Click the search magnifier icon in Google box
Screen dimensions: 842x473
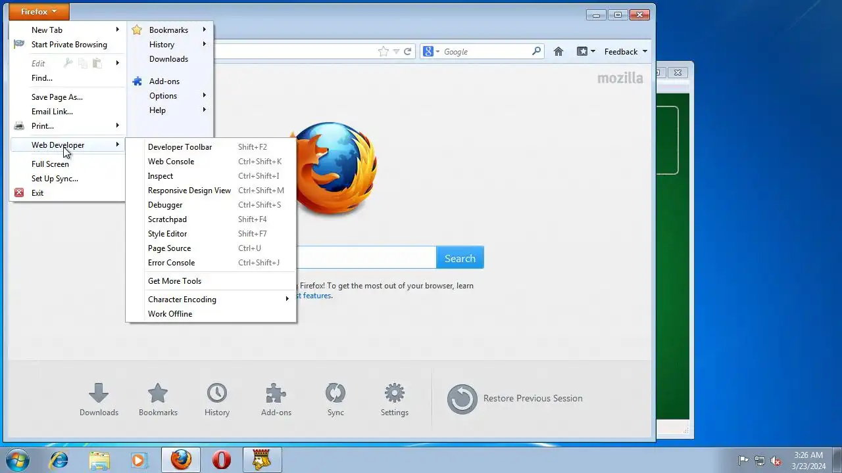(536, 51)
